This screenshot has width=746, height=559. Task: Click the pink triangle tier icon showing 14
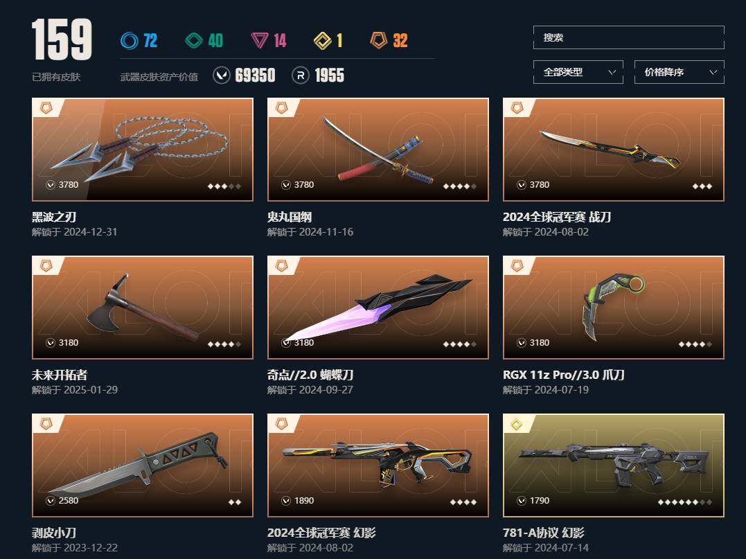(x=259, y=40)
